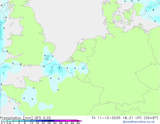Click the 1–2 mm legend color box
The width and height of the screenshot is (160, 124).
coord(16,121)
